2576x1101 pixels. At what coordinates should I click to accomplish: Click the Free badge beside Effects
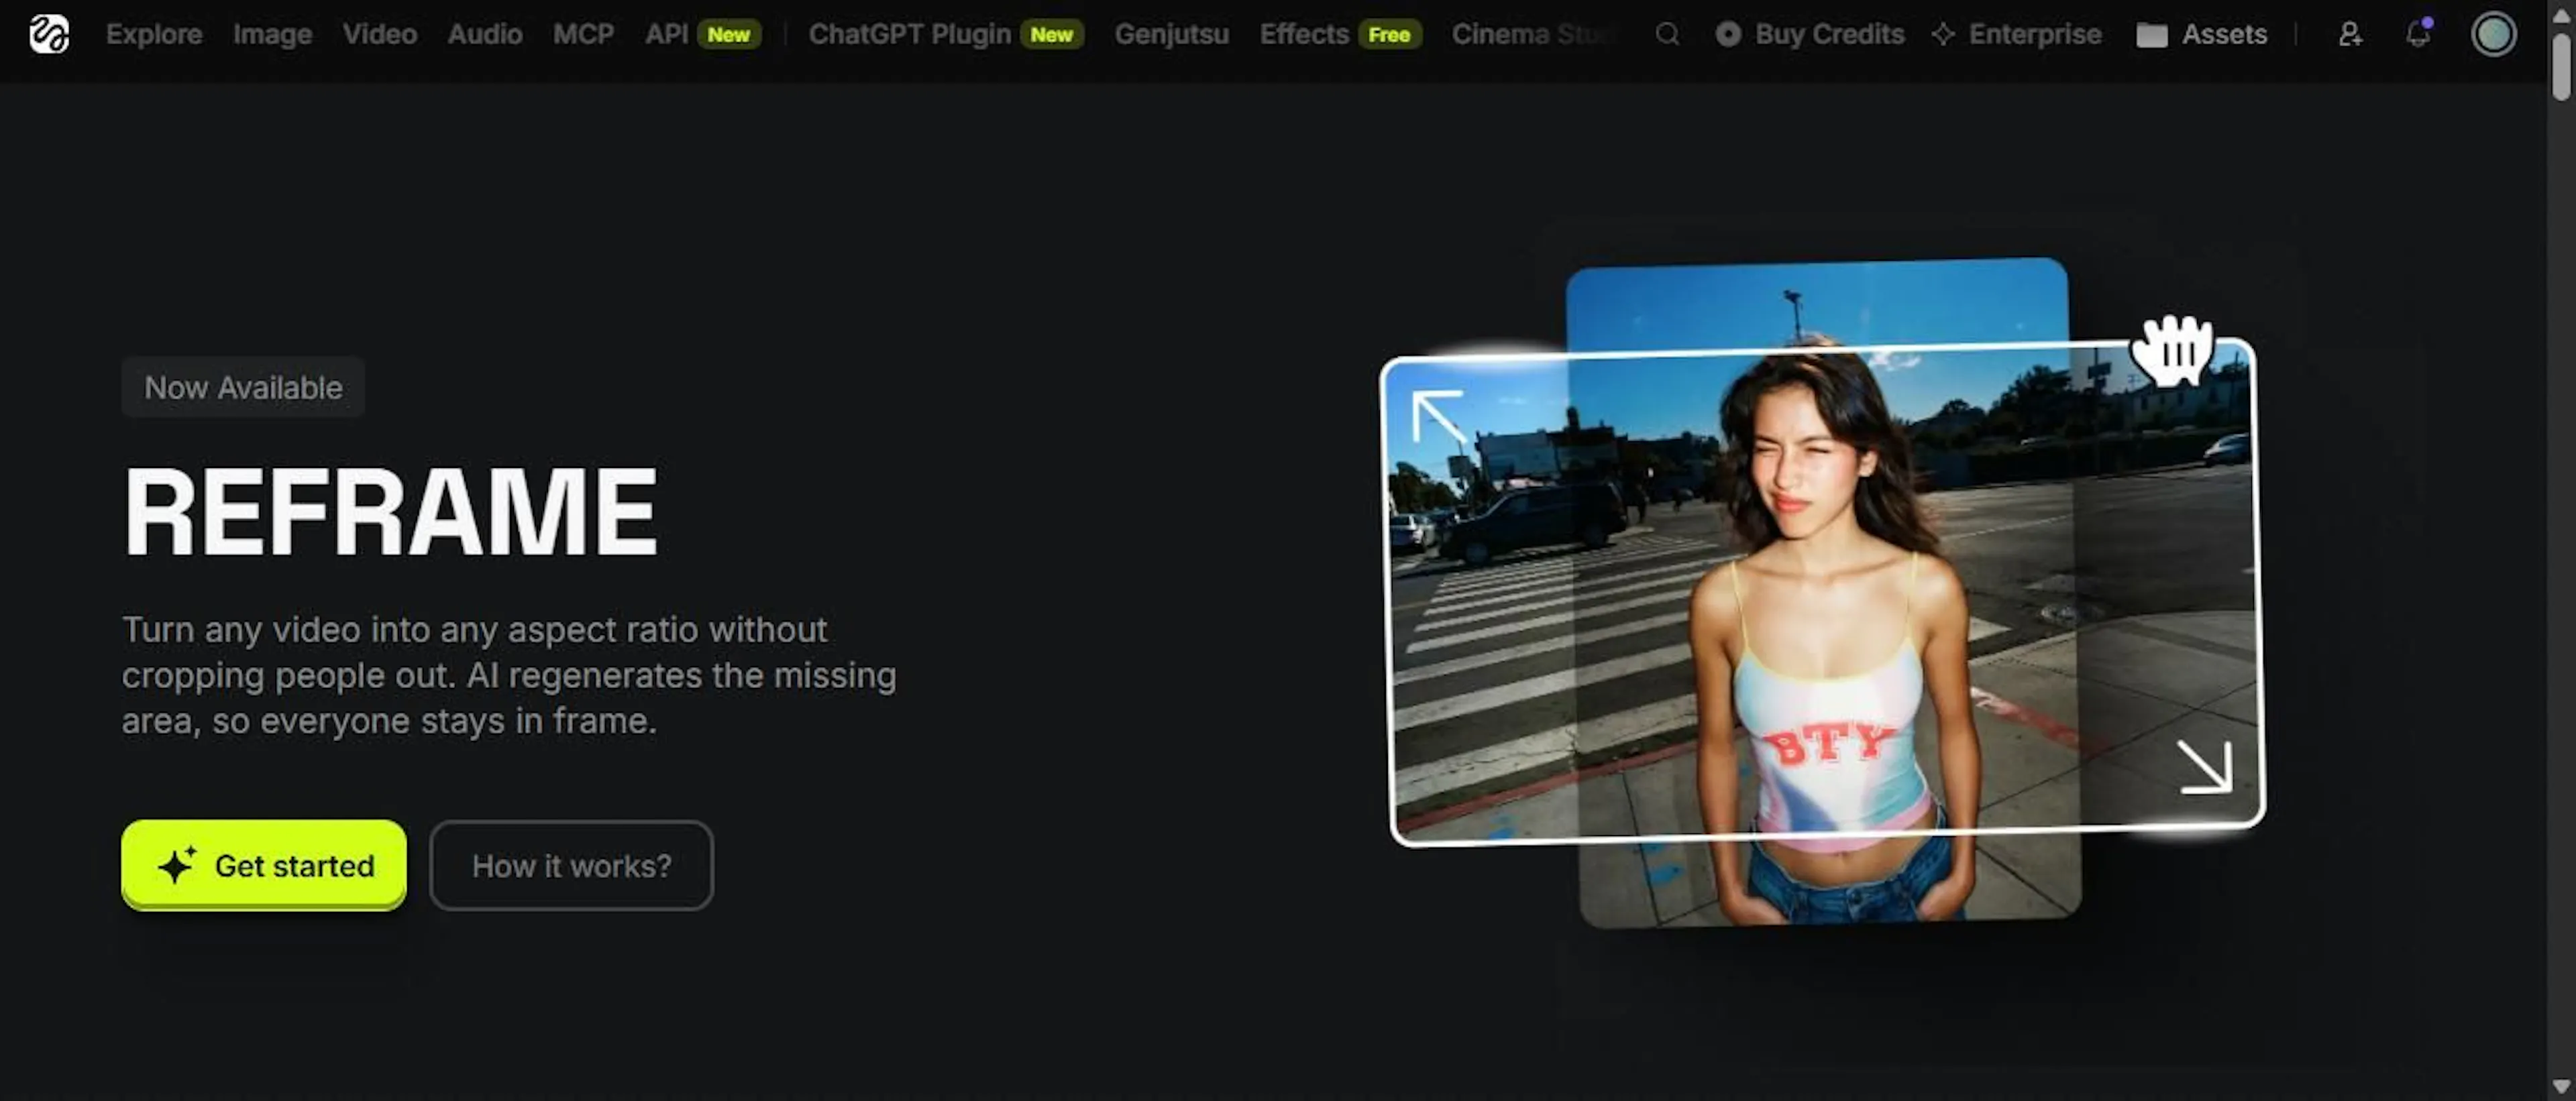[1389, 34]
